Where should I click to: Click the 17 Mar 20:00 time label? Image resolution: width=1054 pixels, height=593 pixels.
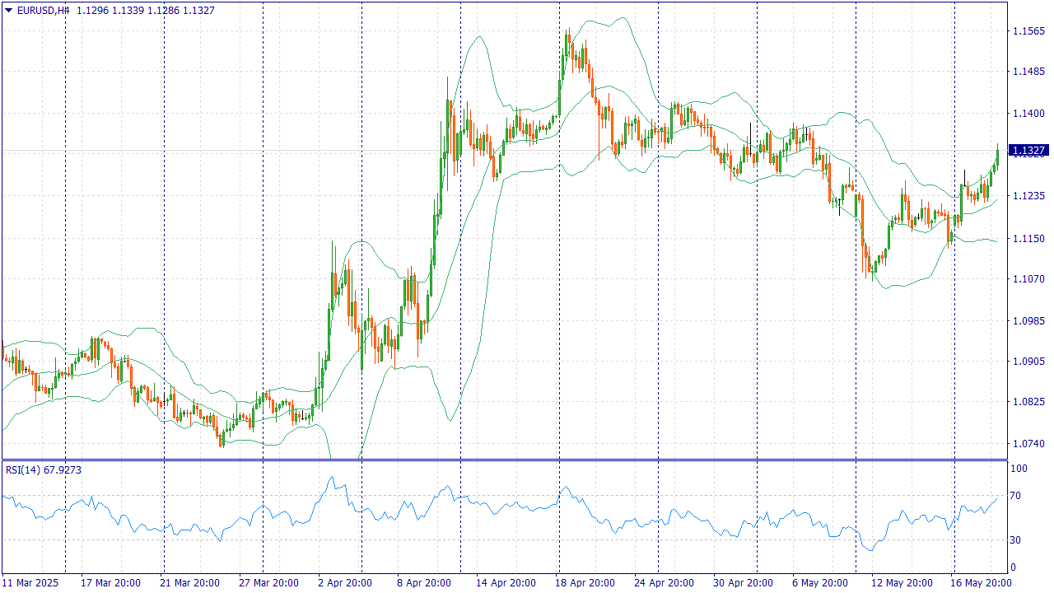click(110, 582)
